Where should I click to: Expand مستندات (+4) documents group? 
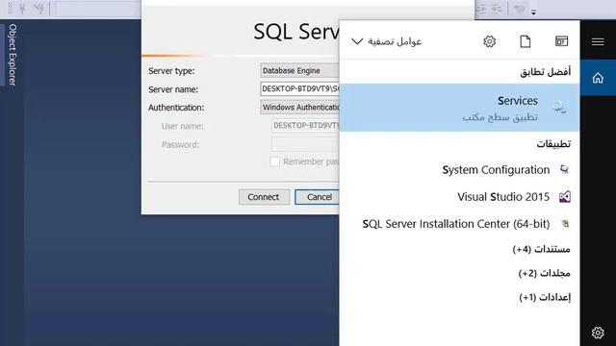click(x=541, y=249)
